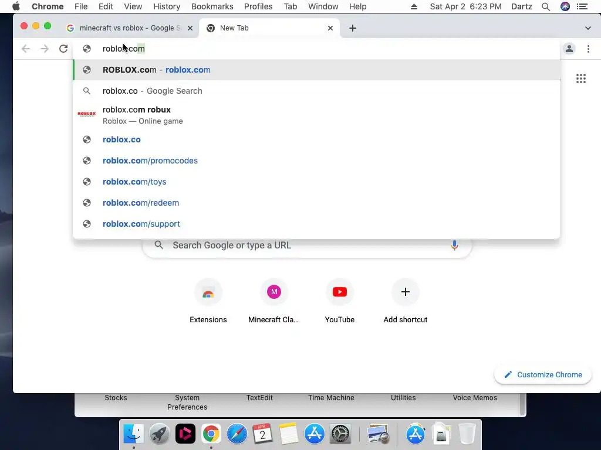Expand the tab search dropdown arrow
Image resolution: width=601 pixels, height=450 pixels.
click(588, 28)
